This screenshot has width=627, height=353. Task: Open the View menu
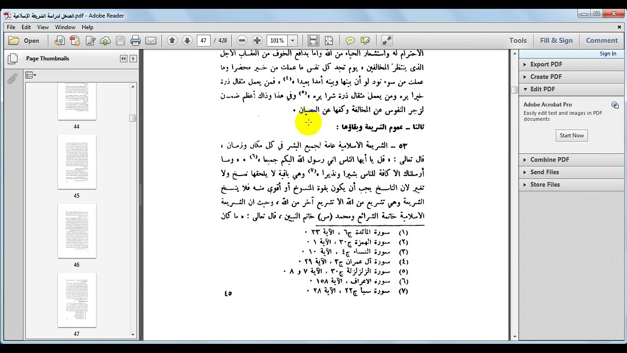tap(43, 27)
